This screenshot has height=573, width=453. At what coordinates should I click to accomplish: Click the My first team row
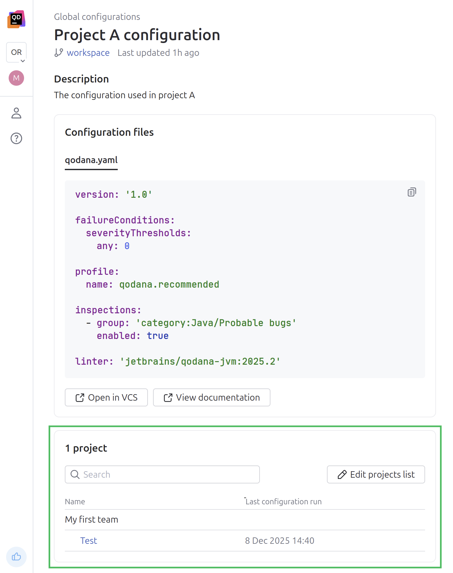pos(91,519)
